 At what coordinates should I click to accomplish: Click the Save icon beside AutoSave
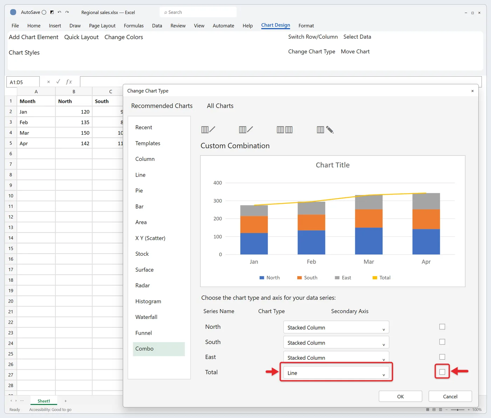point(52,12)
